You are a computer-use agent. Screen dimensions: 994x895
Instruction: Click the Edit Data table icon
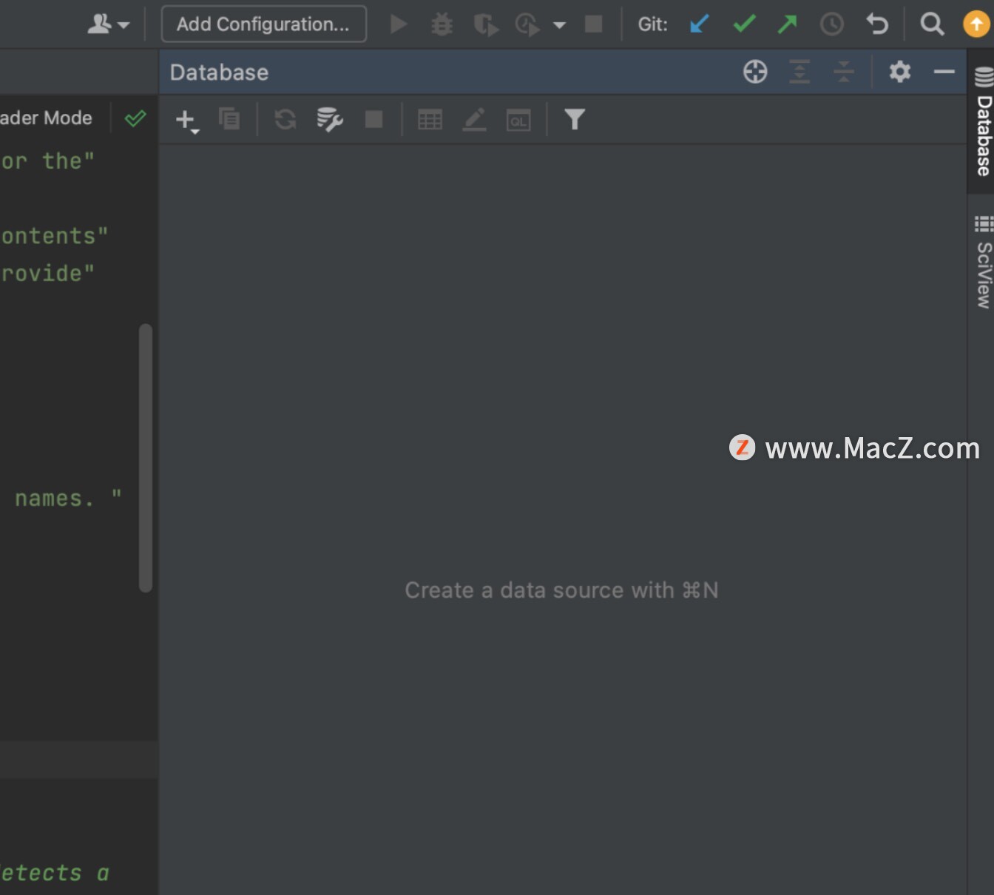coord(430,120)
